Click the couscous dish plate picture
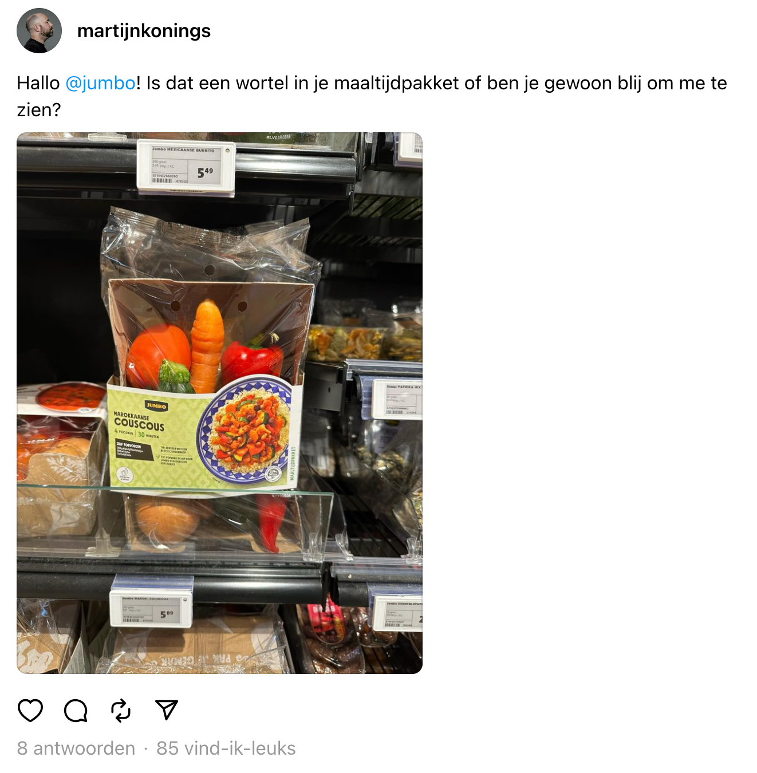This screenshot has width=757, height=773. point(247,431)
